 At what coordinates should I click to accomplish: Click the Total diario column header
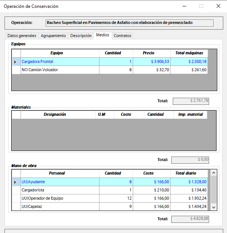(185, 173)
